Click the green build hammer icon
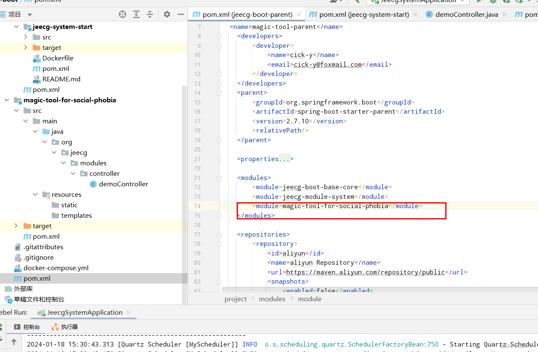 [x=357, y=1]
